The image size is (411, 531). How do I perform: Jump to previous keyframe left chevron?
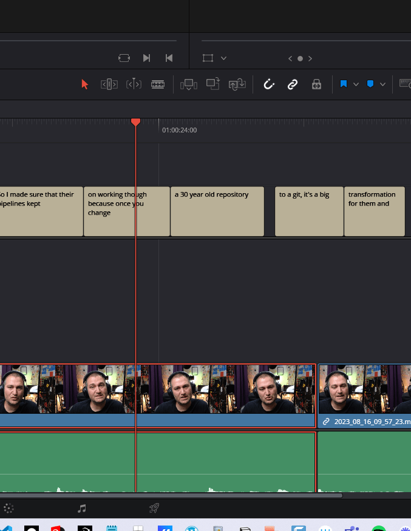tap(290, 58)
